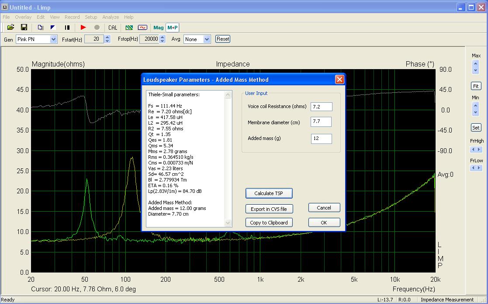Open the Overlay menu

click(23, 17)
